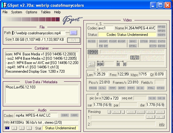The width and height of the screenshot is (173, 133).
Task: Click the PROG progressive indicator
Action: click(x=93, y=88)
